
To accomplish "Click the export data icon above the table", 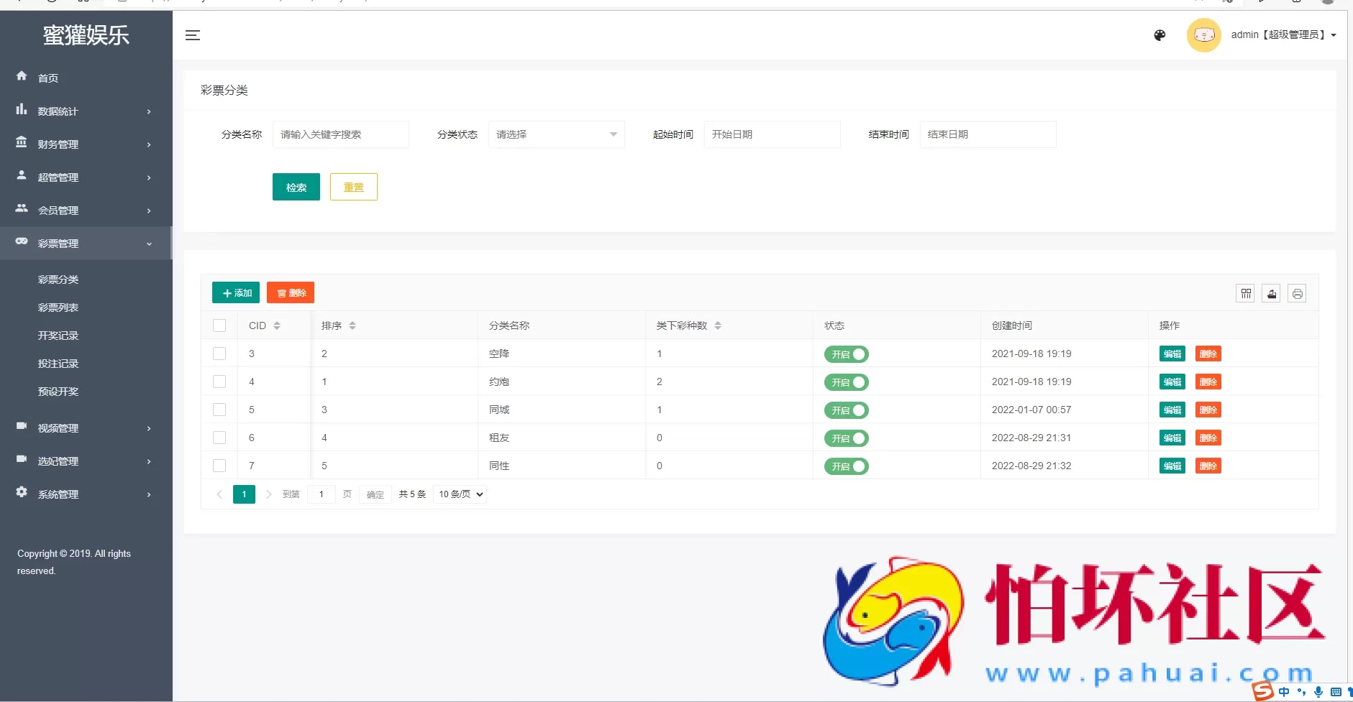I will click(1272, 293).
